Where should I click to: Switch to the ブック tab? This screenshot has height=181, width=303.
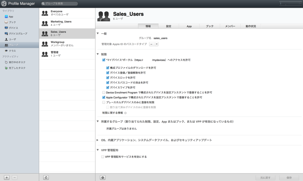[210, 26]
